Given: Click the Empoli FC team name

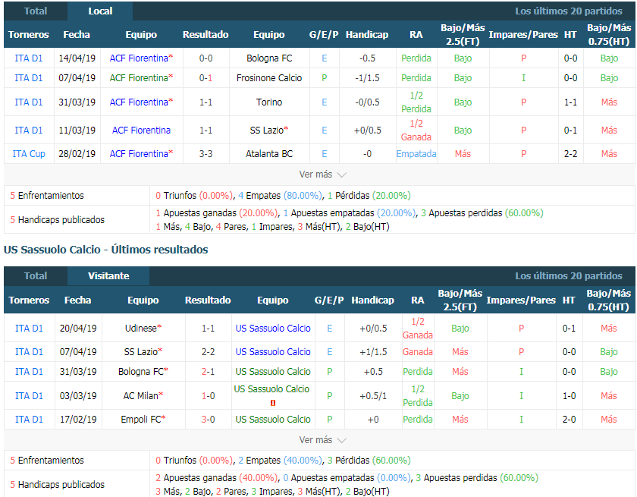Looking at the screenshot, I should click(141, 419).
